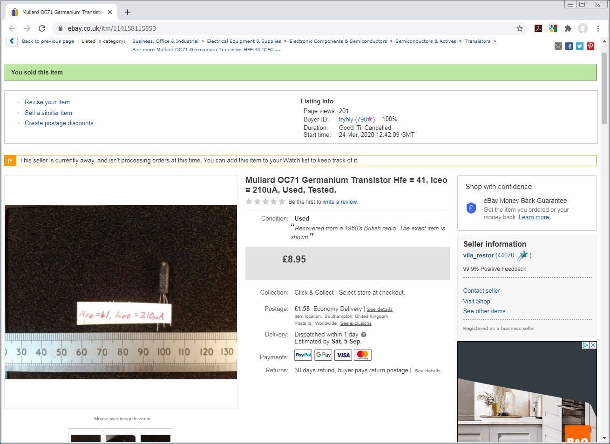Click the eBay Money Back Guarantee shield
610x444 pixels.
tap(471, 208)
